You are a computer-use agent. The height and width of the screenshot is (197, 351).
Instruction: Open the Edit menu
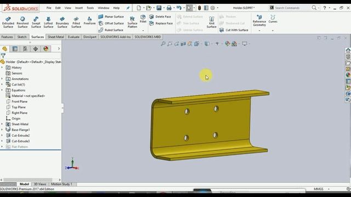58,8
